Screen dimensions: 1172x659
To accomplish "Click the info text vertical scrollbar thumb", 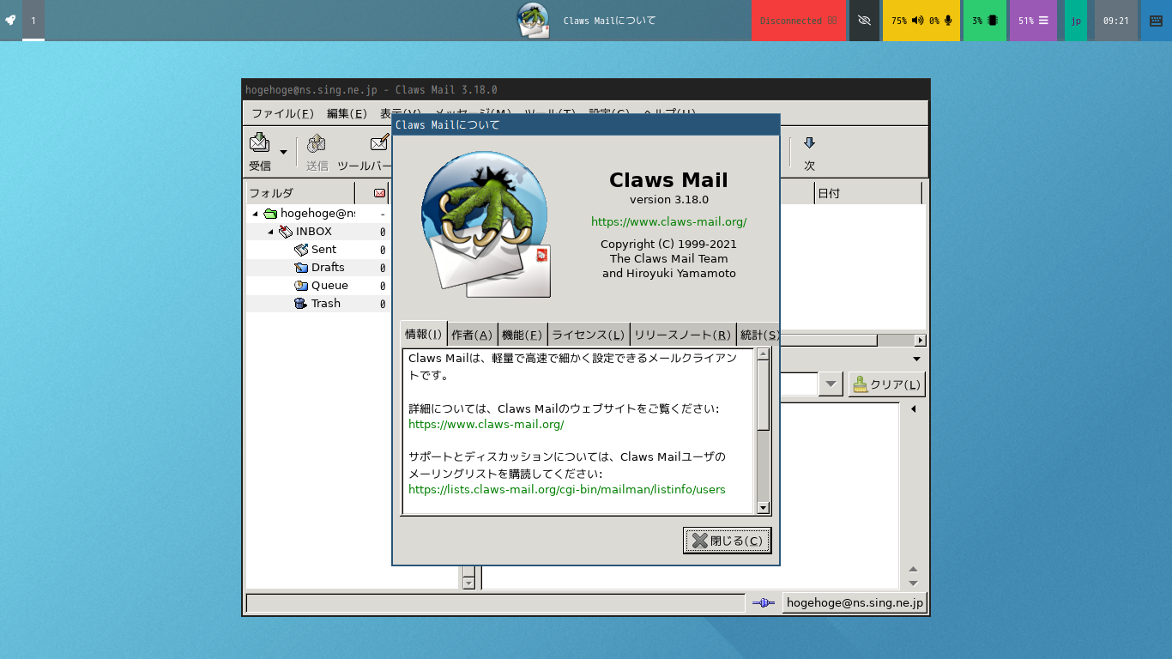I will pyautogui.click(x=764, y=396).
